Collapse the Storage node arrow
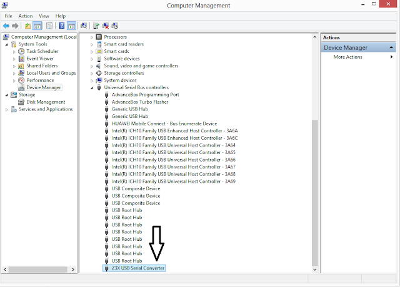The image size is (400, 287). [7, 95]
